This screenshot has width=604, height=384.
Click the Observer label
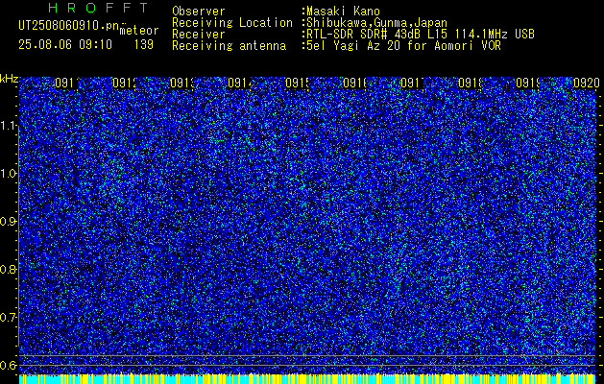(199, 12)
